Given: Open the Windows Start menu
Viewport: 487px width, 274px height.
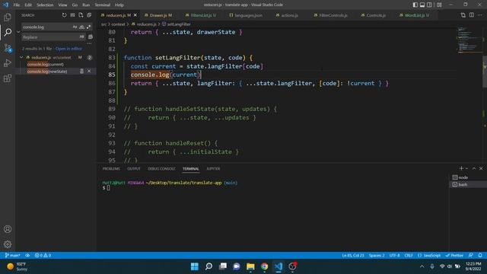Looking at the screenshot, I should click(195, 266).
